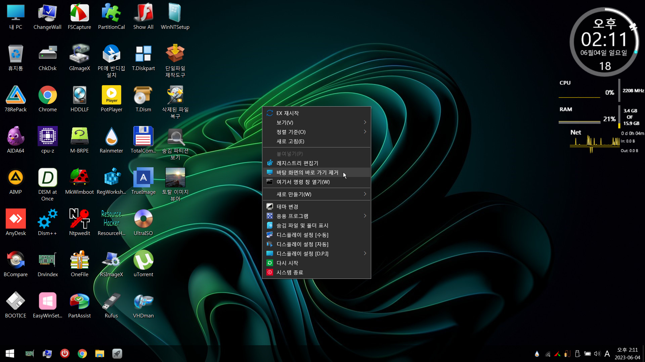645x362 pixels.
Task: Select the TrueImage icon
Action: coord(143,182)
